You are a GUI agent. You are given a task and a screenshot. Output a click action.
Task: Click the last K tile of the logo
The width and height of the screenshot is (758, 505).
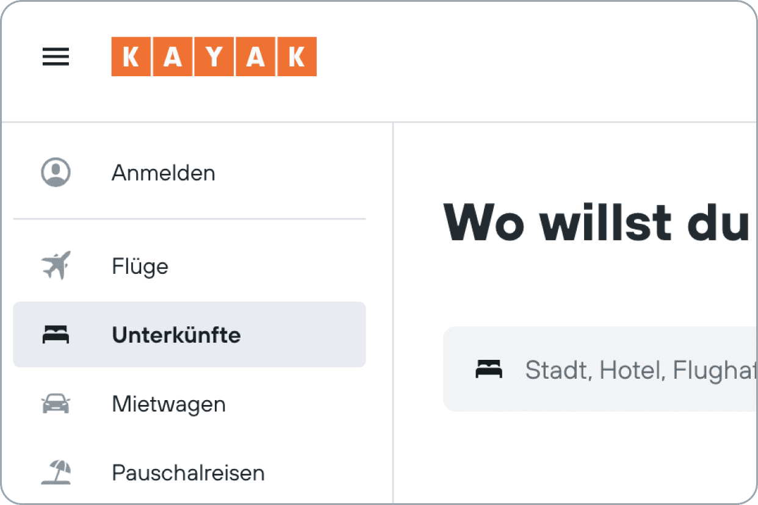pos(297,57)
